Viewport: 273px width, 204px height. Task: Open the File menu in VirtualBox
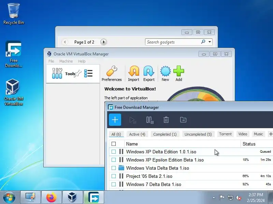[51, 61]
